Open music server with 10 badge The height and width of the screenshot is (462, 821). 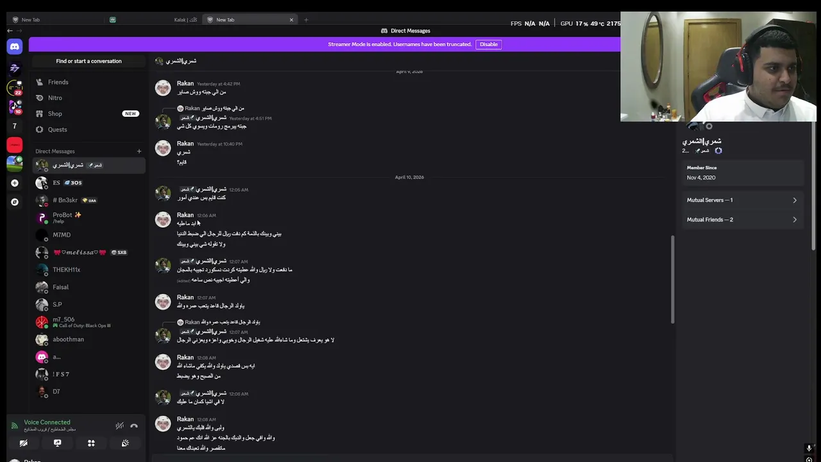(15, 107)
